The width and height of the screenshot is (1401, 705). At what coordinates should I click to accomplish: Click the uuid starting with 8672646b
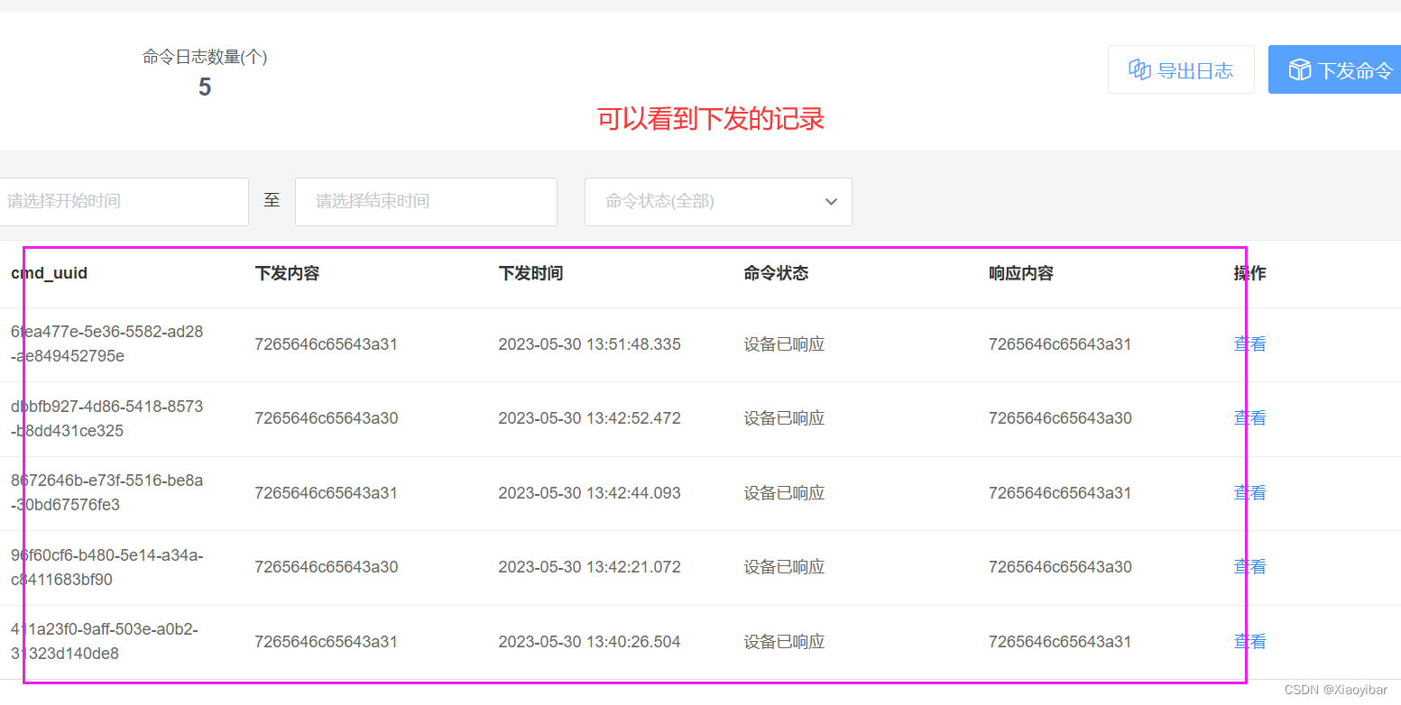(x=106, y=492)
